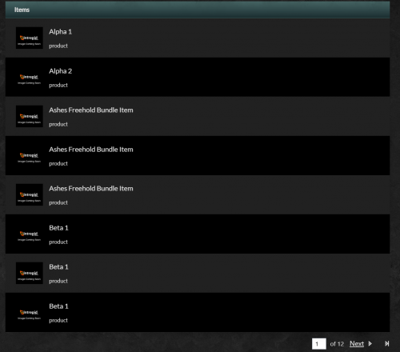Go to Next page link
Viewport: 400px width, 352px height.
(357, 344)
